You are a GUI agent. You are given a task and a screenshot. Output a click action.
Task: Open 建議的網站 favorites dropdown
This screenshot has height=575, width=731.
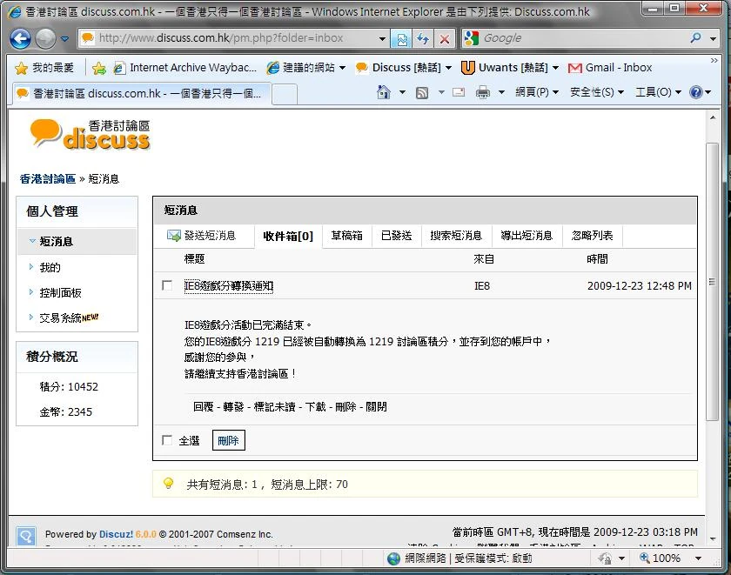tap(305, 68)
